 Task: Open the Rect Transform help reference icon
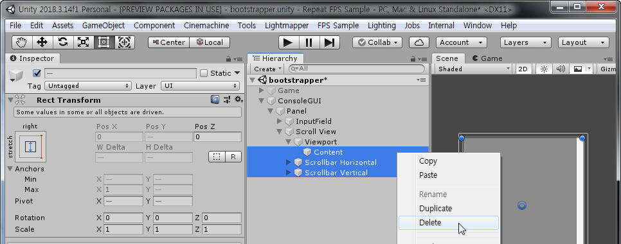(215, 100)
